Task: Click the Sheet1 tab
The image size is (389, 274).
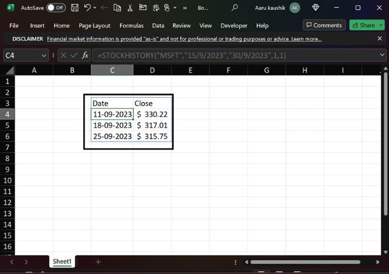Action: [x=62, y=261]
